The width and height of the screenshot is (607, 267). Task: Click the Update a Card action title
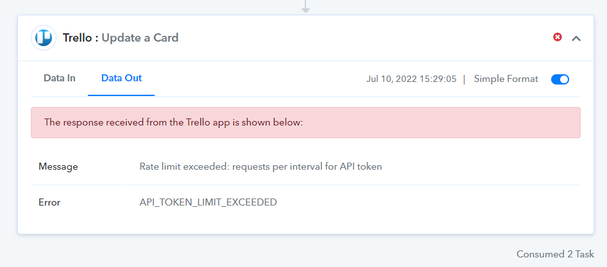pos(140,38)
